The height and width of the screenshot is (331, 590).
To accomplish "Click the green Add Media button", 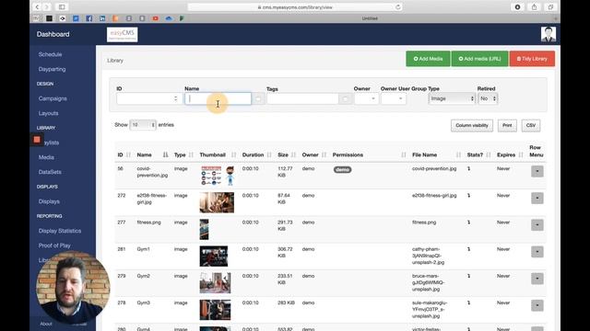I will tap(428, 59).
